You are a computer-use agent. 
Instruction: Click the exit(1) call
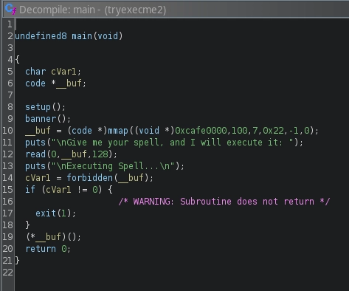(x=56, y=213)
